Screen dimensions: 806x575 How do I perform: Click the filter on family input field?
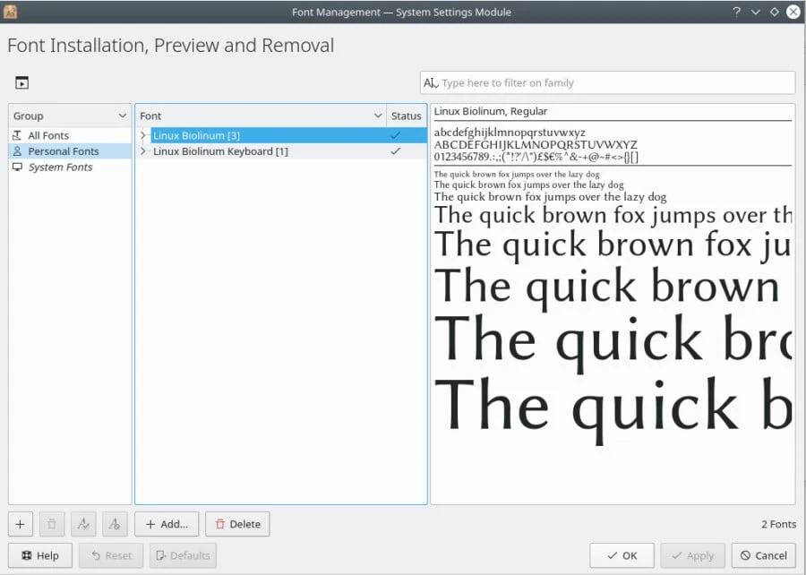pos(614,82)
